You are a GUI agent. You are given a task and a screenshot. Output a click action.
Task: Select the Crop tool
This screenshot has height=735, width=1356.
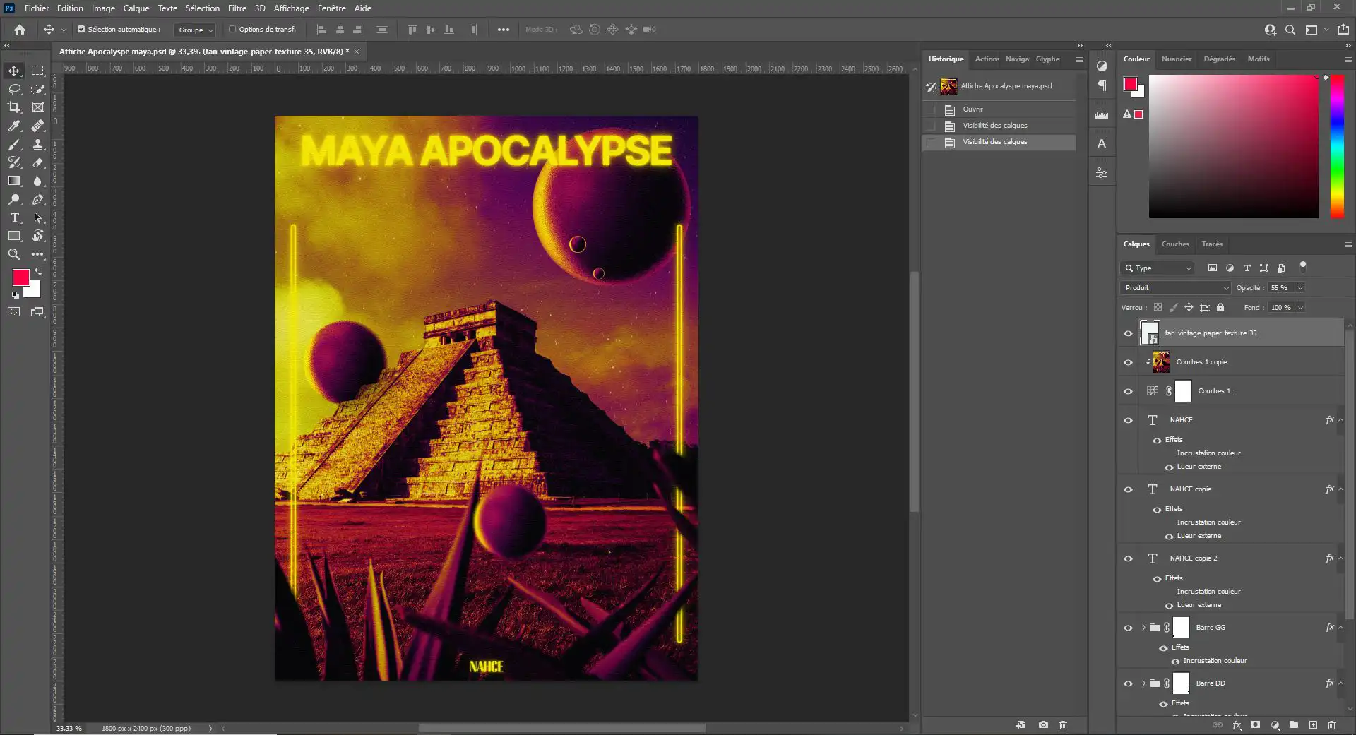click(x=14, y=107)
